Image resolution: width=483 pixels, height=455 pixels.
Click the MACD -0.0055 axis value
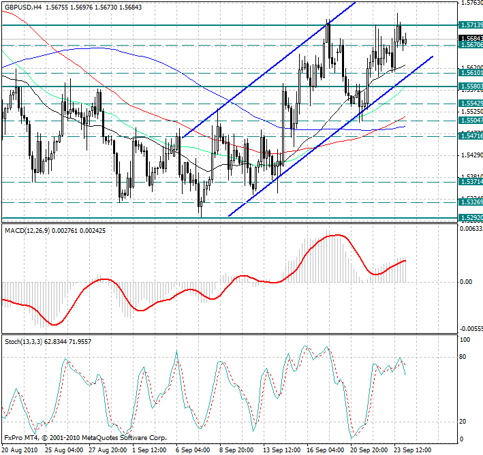click(x=471, y=329)
